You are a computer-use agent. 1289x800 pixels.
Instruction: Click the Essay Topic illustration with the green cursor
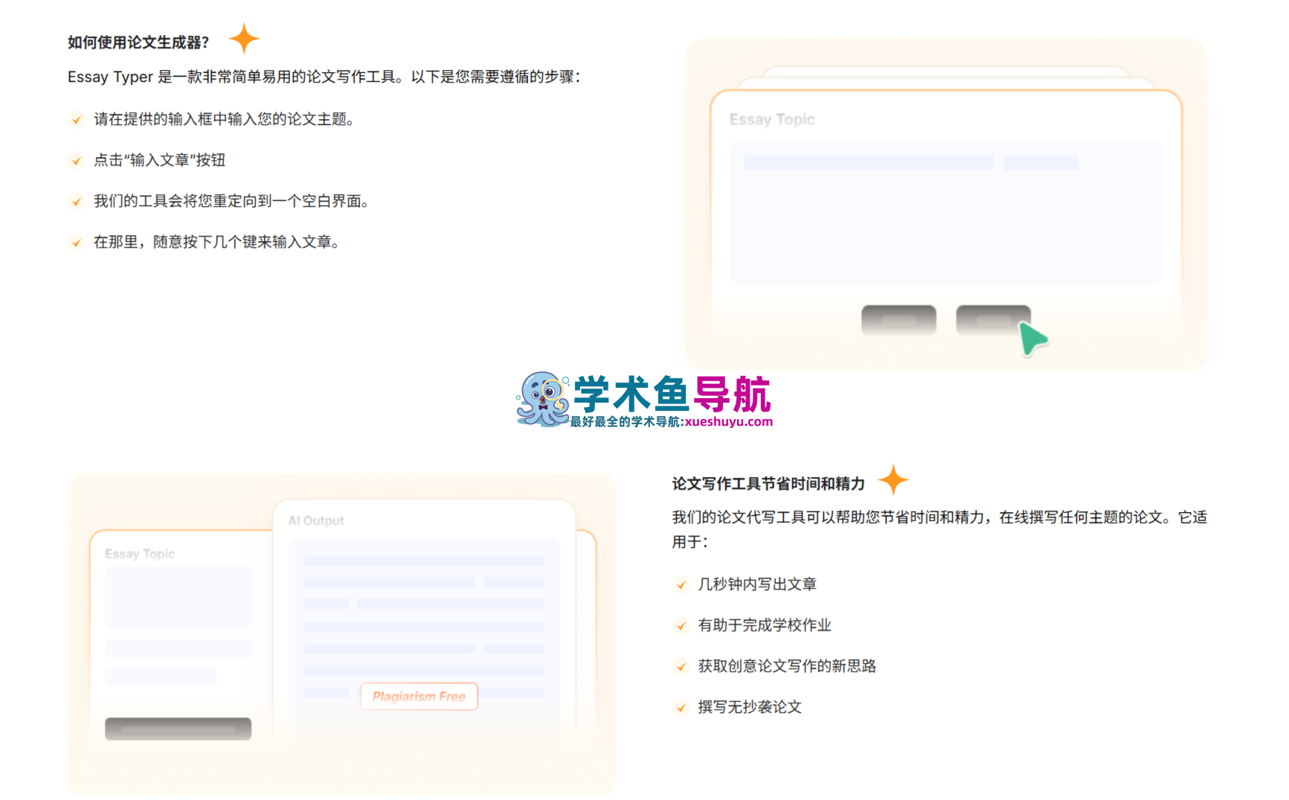(946, 205)
